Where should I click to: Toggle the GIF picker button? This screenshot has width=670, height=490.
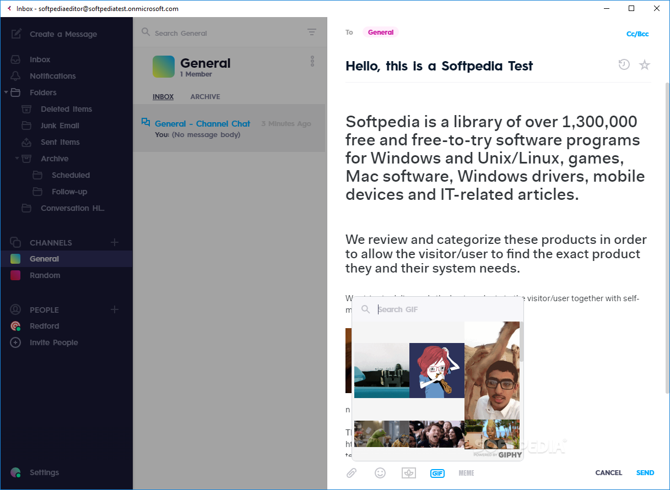437,473
